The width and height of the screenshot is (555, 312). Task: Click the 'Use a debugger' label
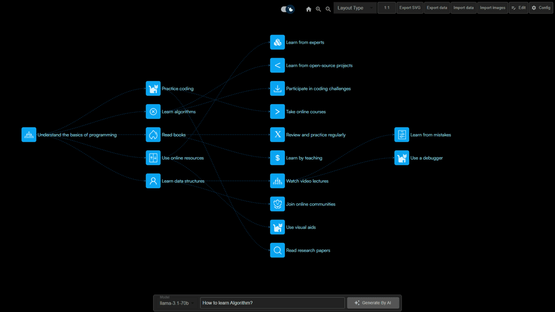point(427,158)
